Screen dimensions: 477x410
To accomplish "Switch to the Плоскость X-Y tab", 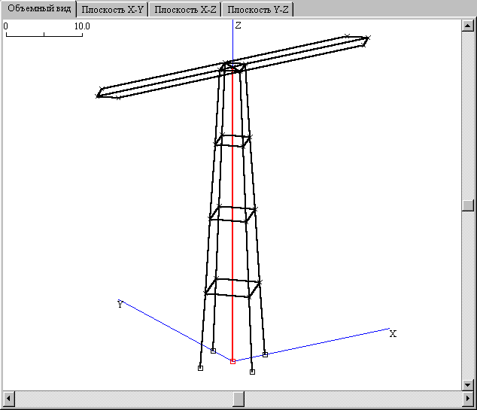I will point(112,10).
